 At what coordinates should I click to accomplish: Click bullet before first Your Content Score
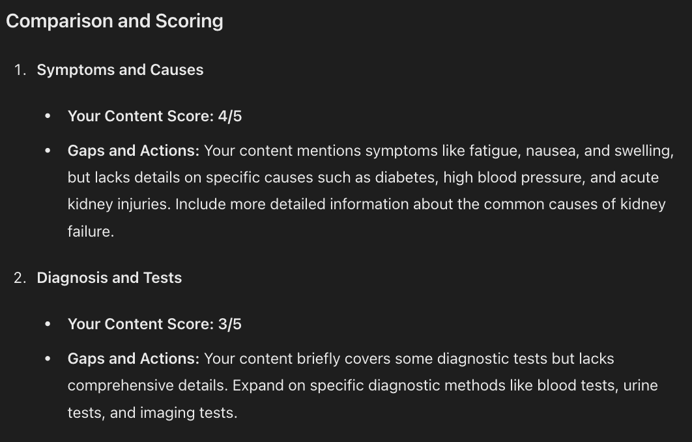click(48, 116)
